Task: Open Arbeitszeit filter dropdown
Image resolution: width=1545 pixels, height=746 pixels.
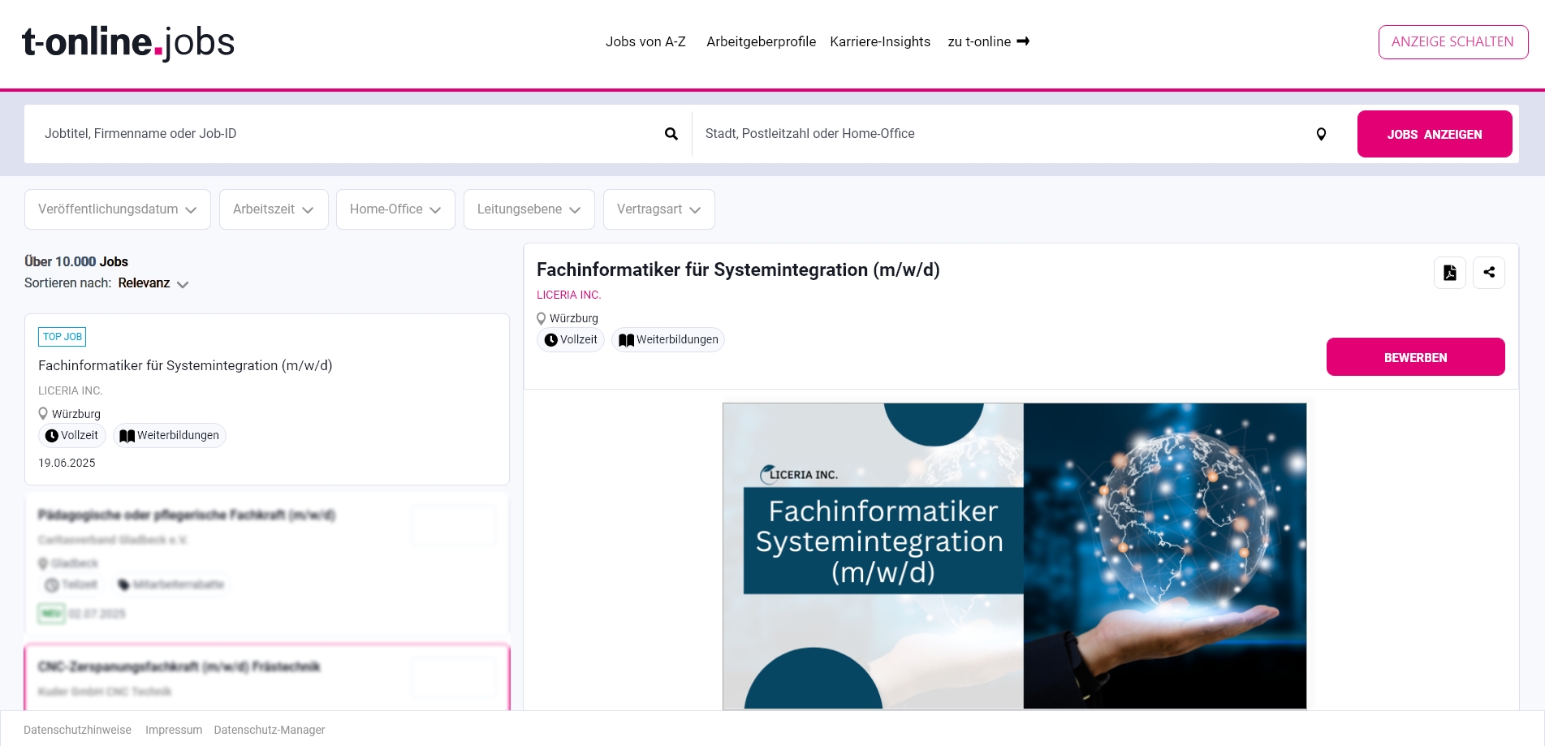Action: click(x=274, y=209)
